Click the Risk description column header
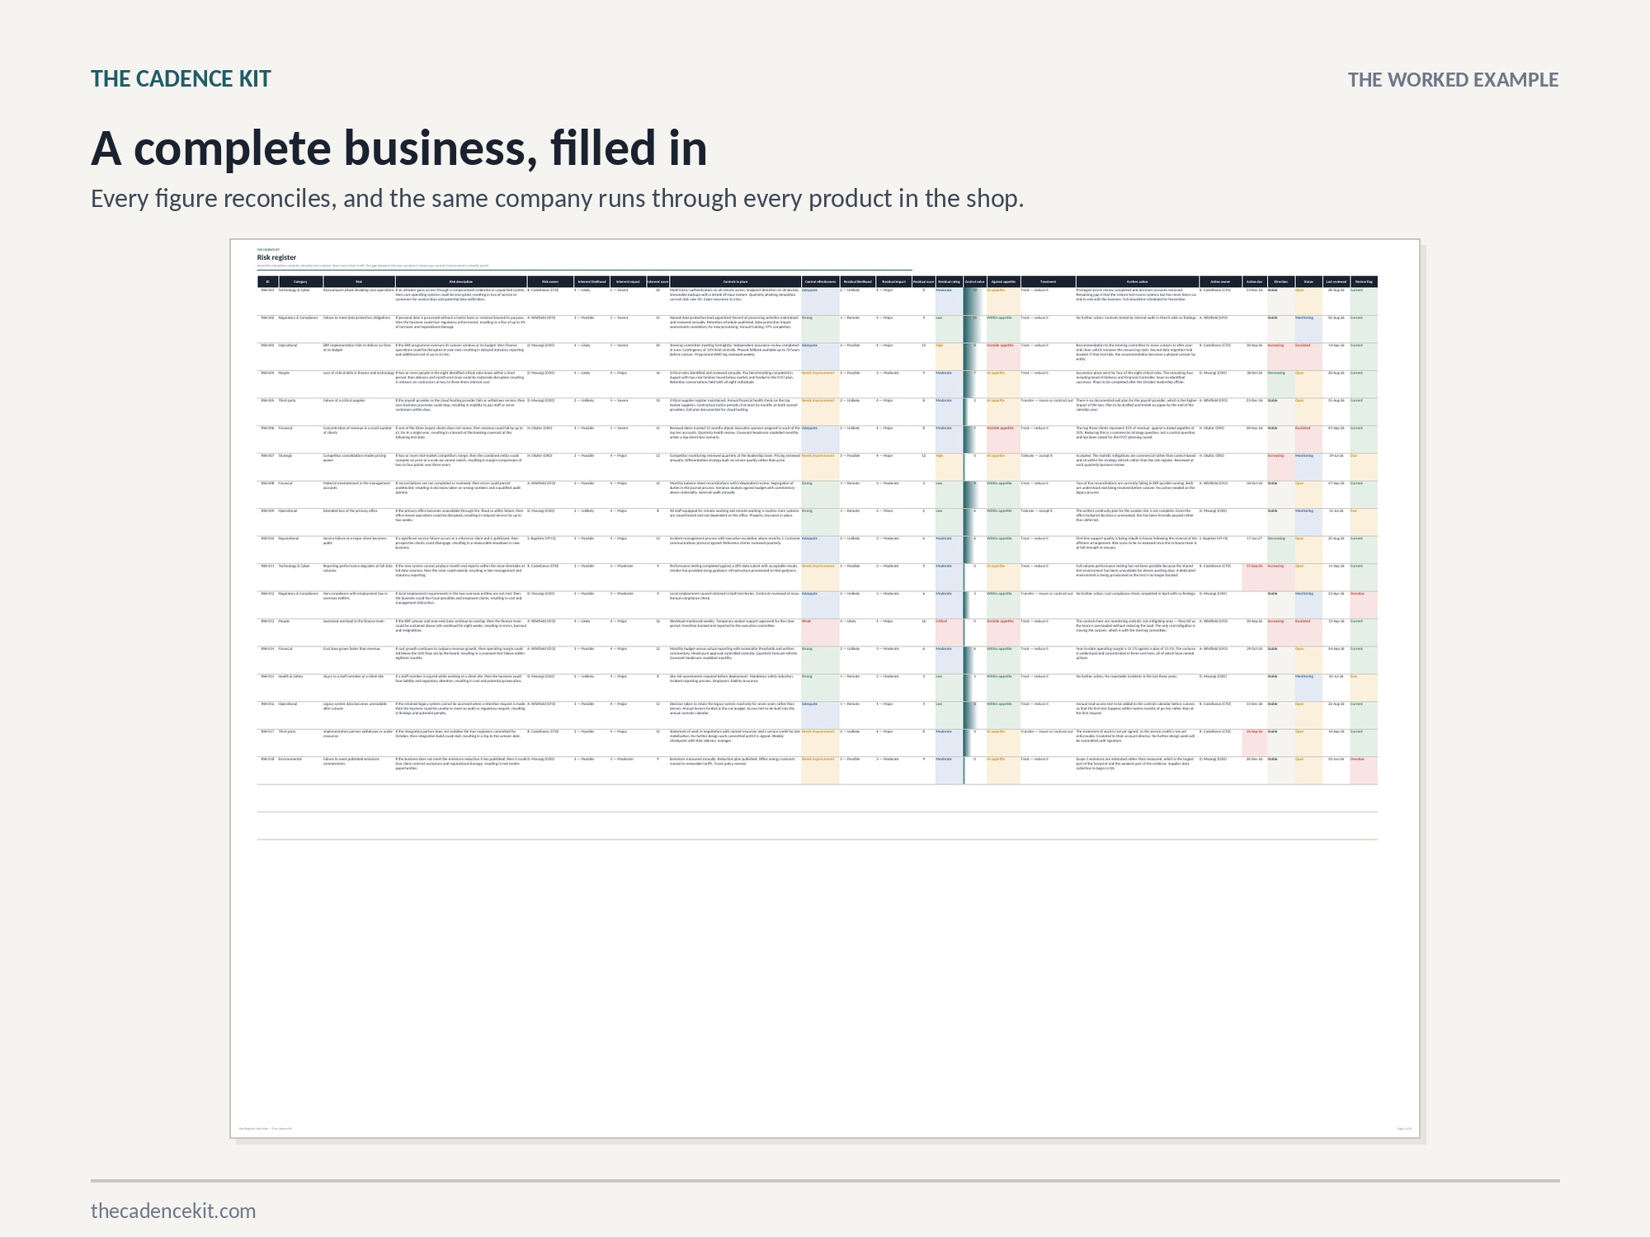This screenshot has width=1650, height=1237. pos(460,281)
